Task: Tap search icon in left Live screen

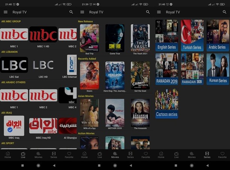Action: pos(71,12)
